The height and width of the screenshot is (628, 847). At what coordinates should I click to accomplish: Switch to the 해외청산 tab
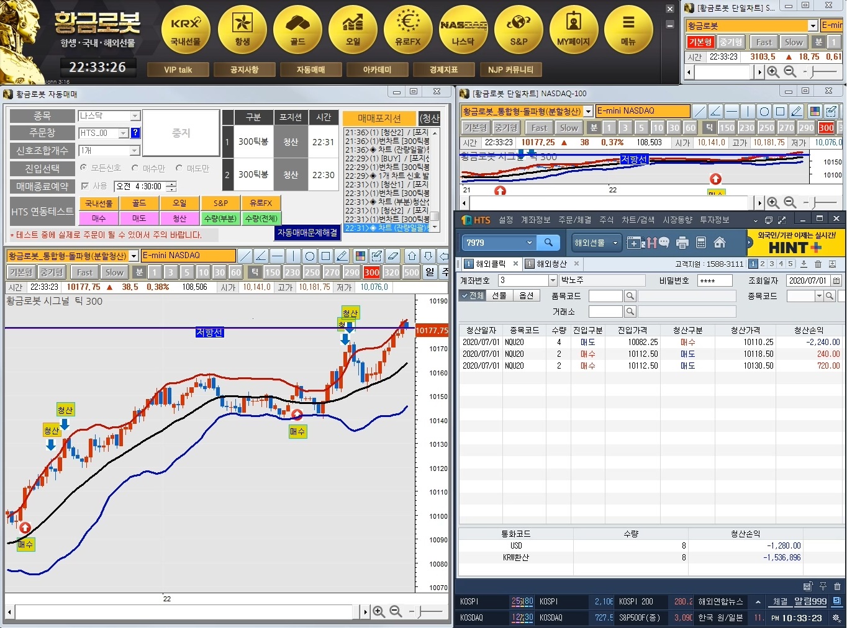552,264
